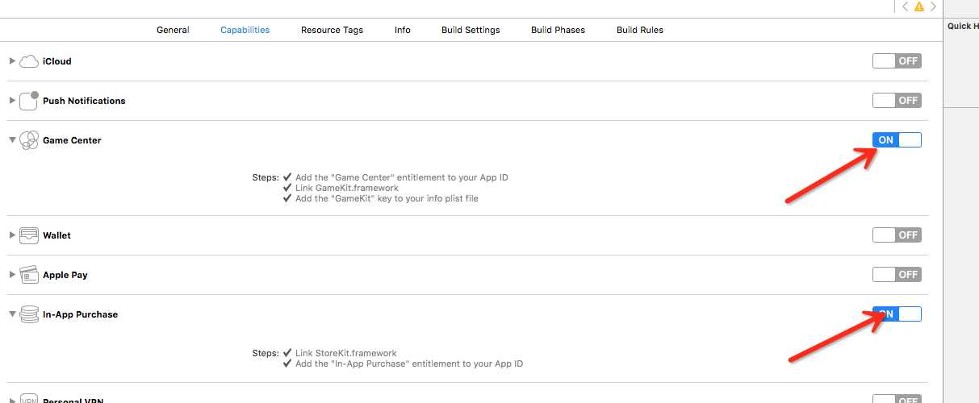
Task: Click the Apple Pay card icon
Action: tap(29, 275)
